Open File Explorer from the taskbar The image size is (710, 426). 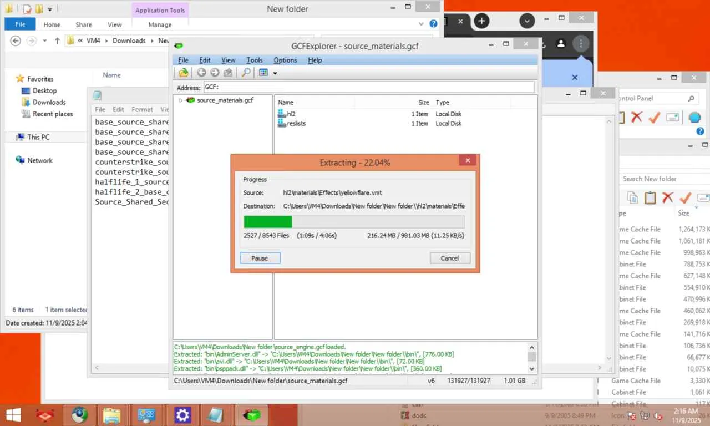(x=111, y=415)
